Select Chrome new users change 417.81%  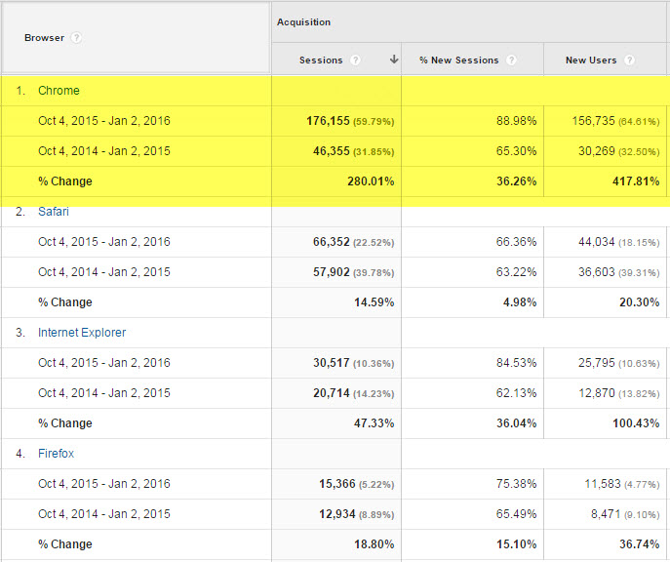click(x=636, y=181)
